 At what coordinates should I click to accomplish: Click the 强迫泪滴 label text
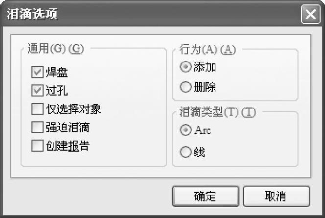[x=67, y=127]
